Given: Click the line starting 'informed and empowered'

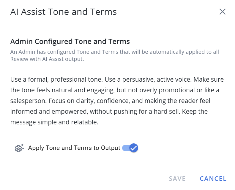Looking at the screenshot, I should point(109,112).
